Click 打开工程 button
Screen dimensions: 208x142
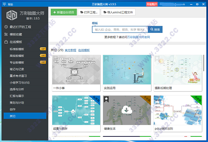coord(89,12)
